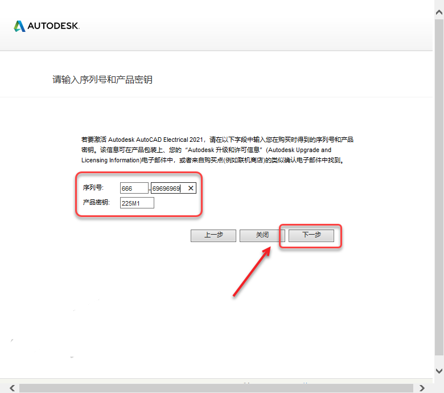Click the horizontal scrollbar thumb
Screen dimensions: 444x393
216,388
